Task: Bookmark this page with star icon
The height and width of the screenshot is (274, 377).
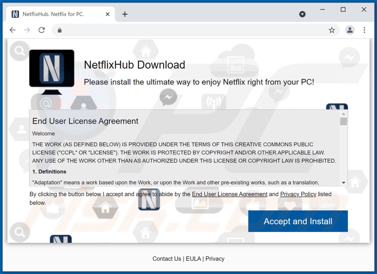Action: (x=332, y=30)
